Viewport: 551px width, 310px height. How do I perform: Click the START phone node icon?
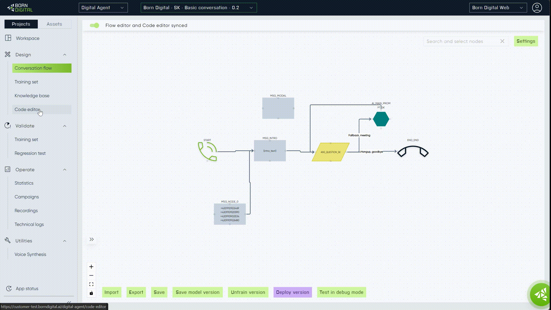pyautogui.click(x=207, y=151)
